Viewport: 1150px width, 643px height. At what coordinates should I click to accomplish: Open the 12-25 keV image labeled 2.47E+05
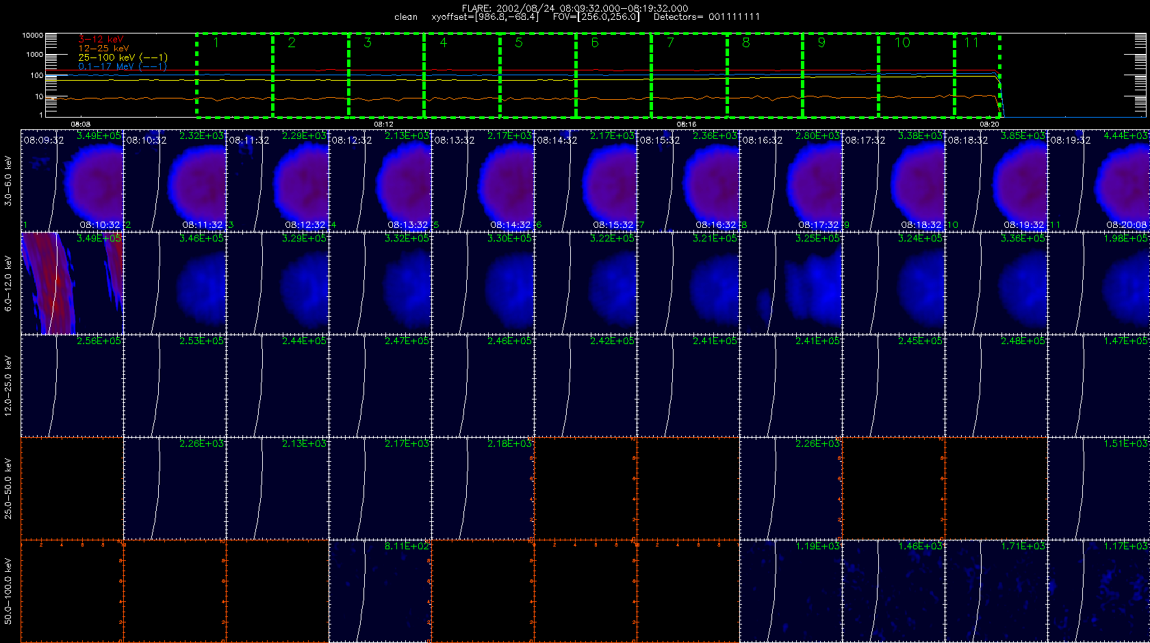[x=380, y=386]
